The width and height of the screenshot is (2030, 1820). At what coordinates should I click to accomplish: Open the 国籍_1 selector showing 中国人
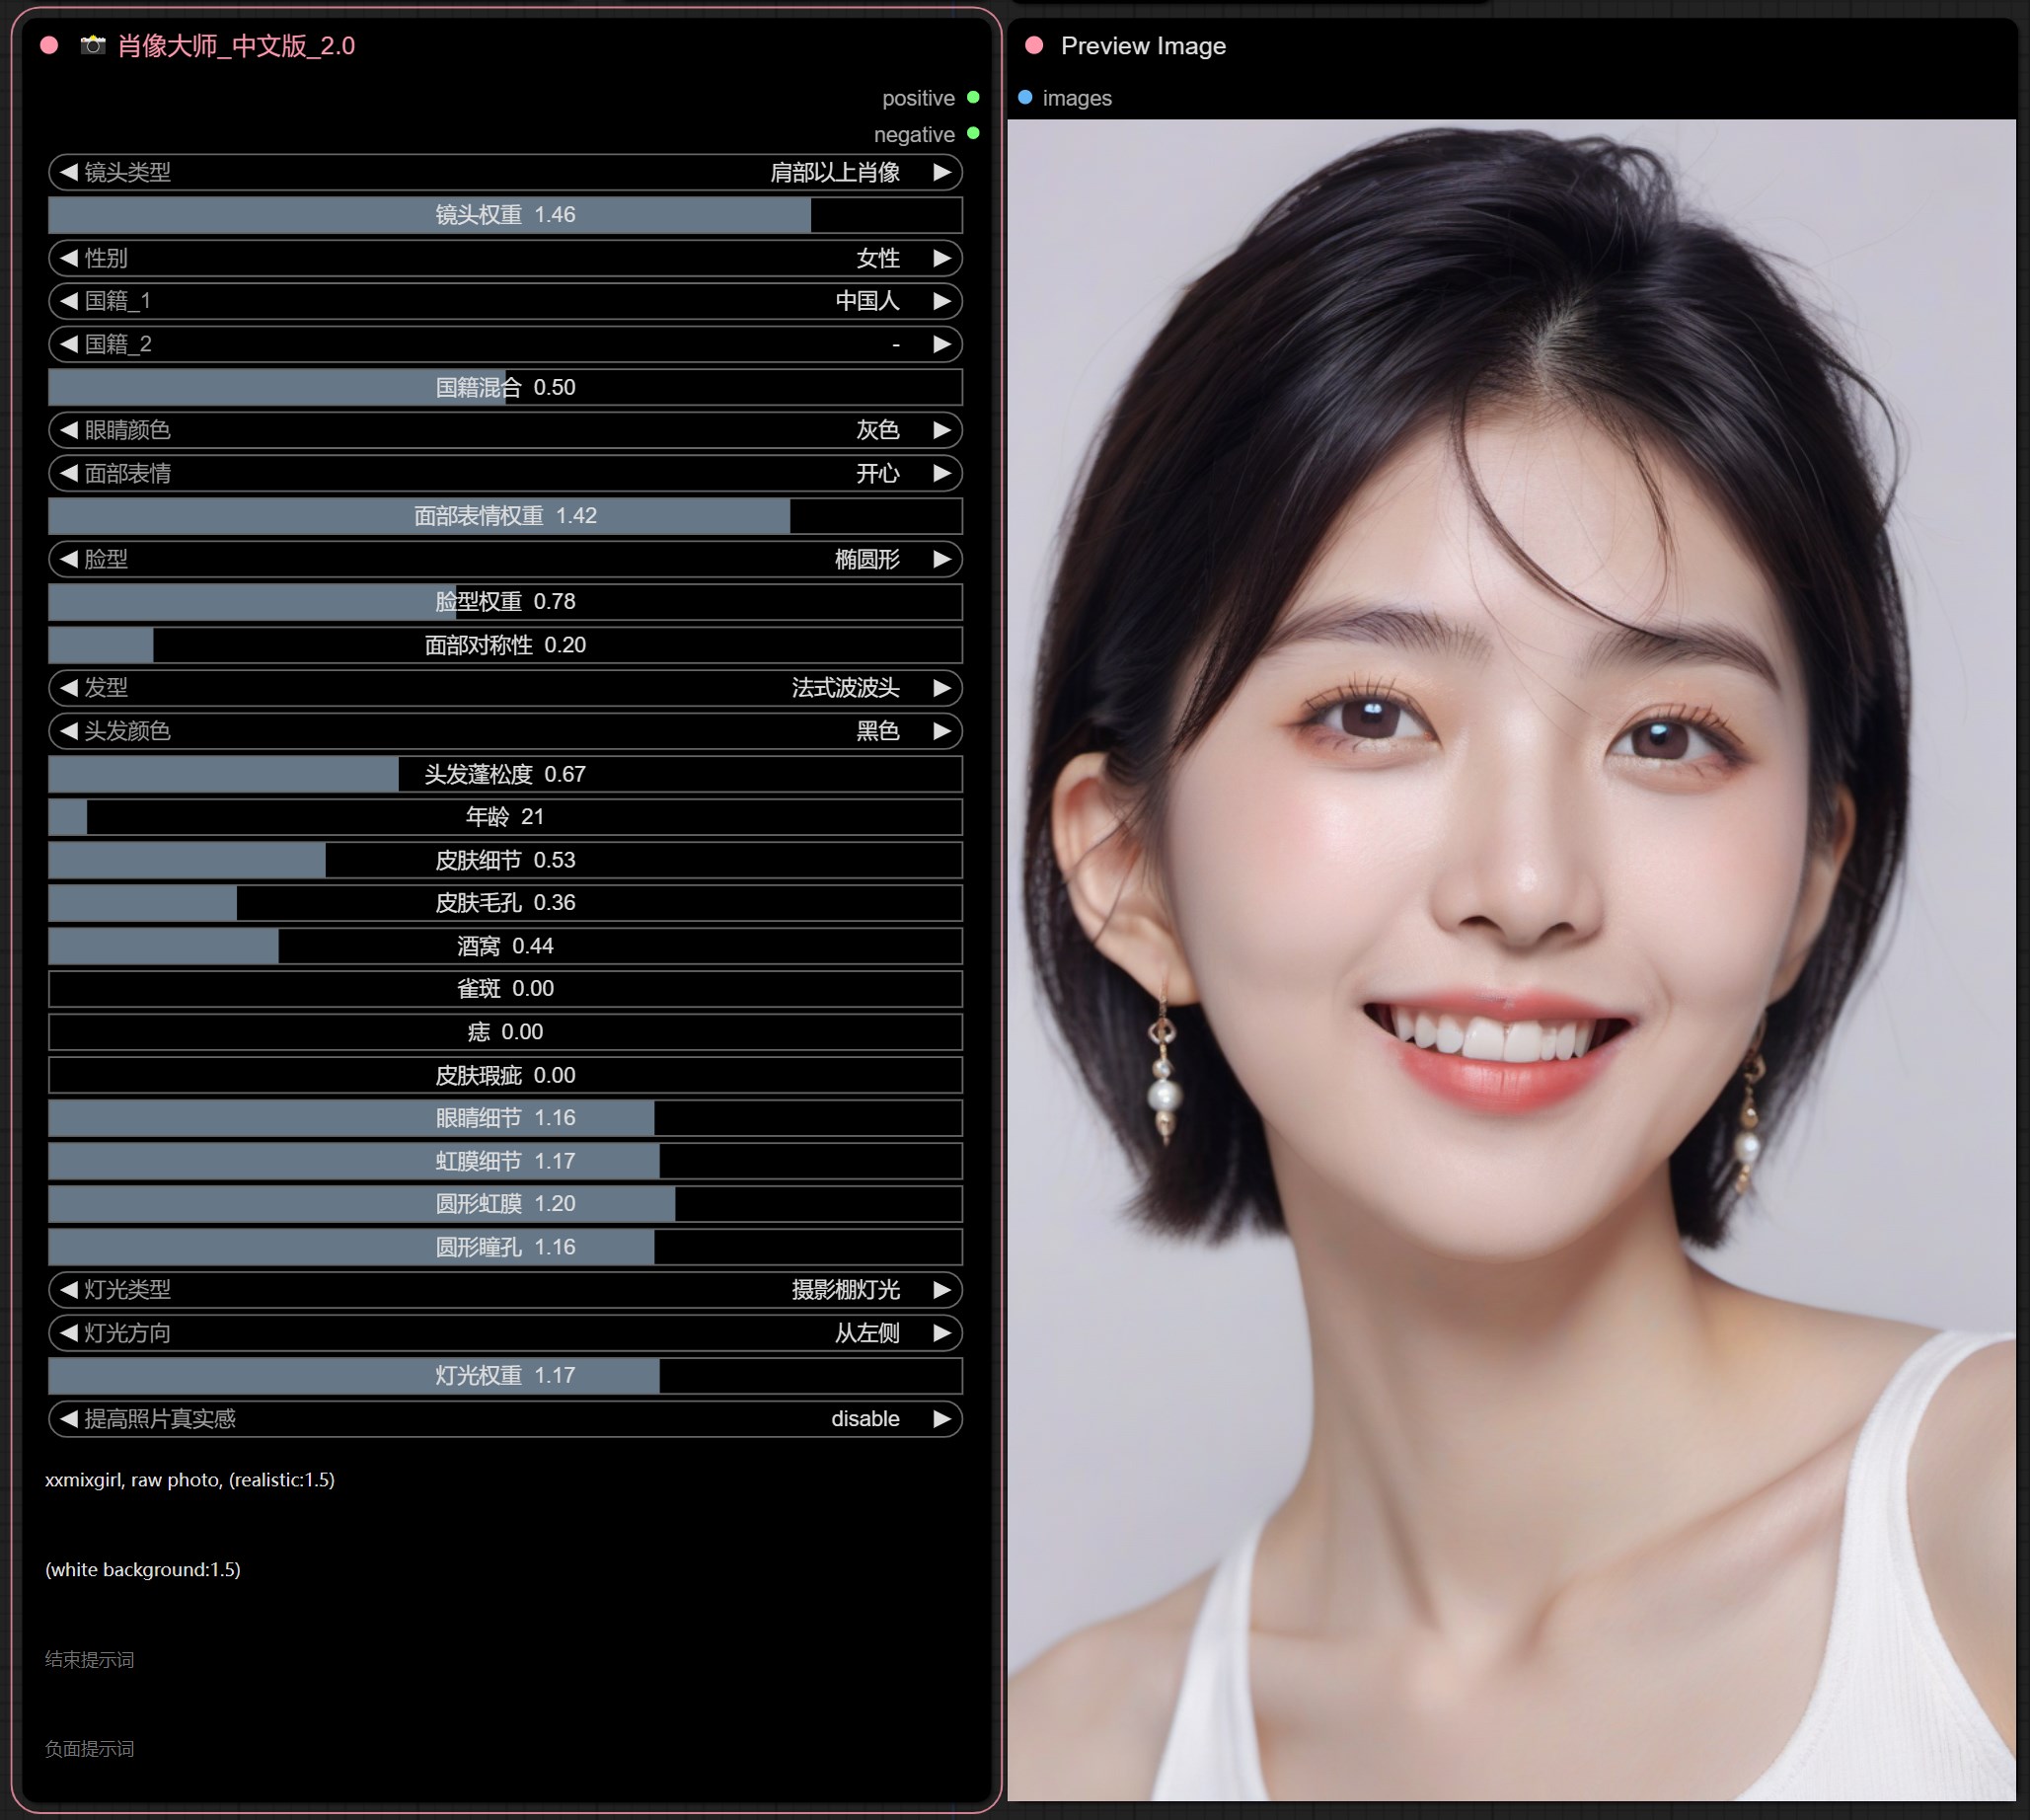pos(500,301)
